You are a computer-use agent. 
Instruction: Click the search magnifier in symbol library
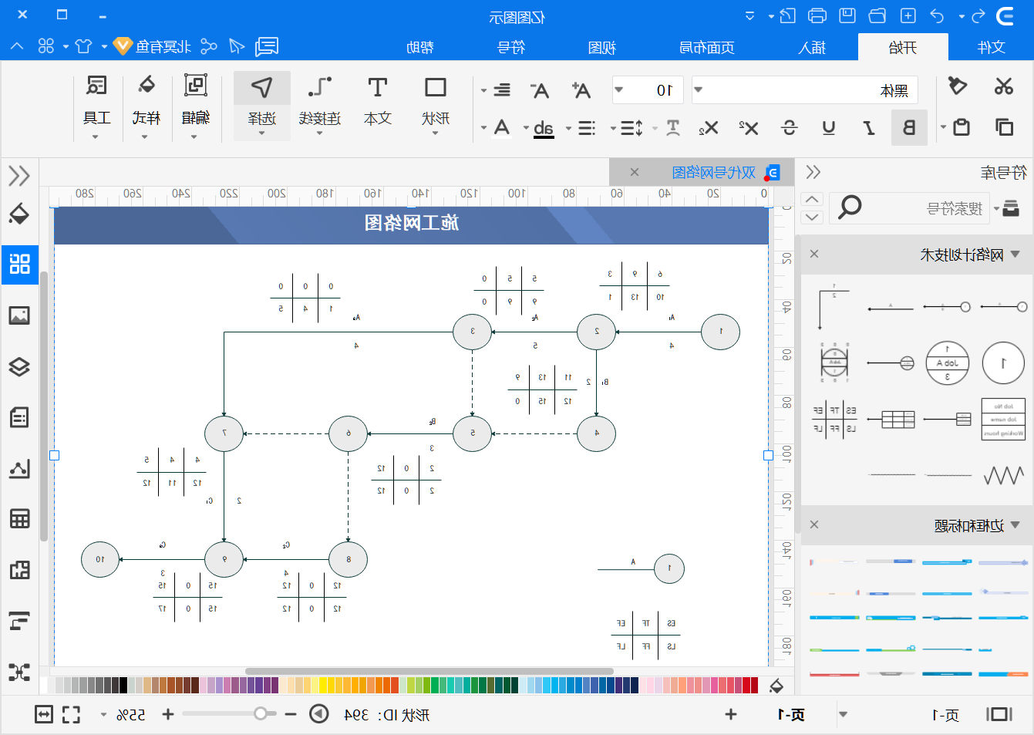point(850,207)
